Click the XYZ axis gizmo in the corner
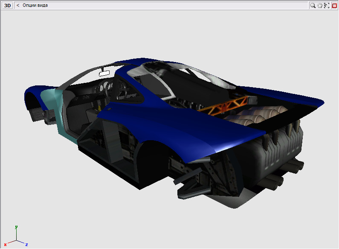 click(16, 236)
